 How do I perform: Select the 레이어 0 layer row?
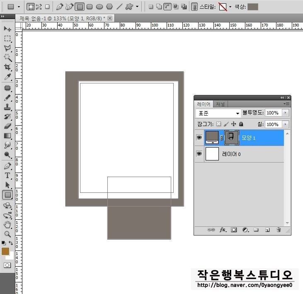pos(239,154)
